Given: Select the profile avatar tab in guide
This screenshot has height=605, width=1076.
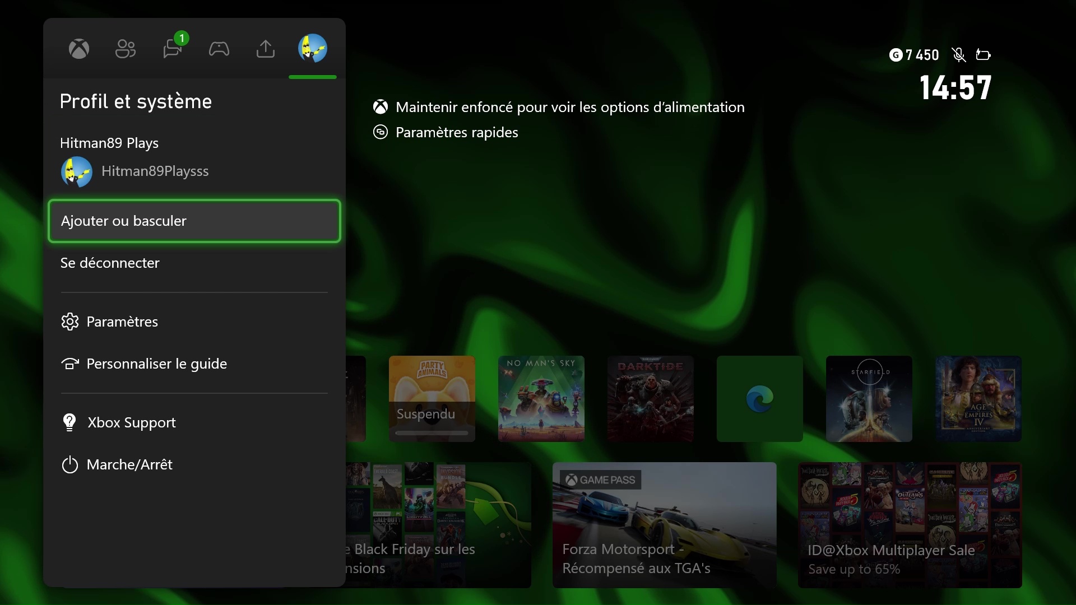Looking at the screenshot, I should tap(313, 48).
